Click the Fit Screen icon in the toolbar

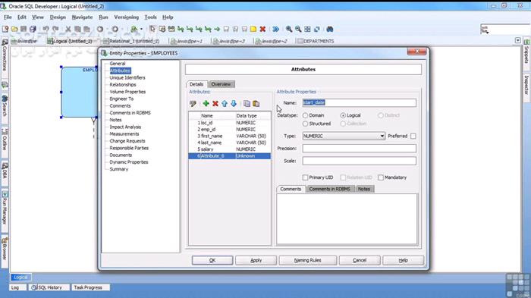(x=307, y=29)
